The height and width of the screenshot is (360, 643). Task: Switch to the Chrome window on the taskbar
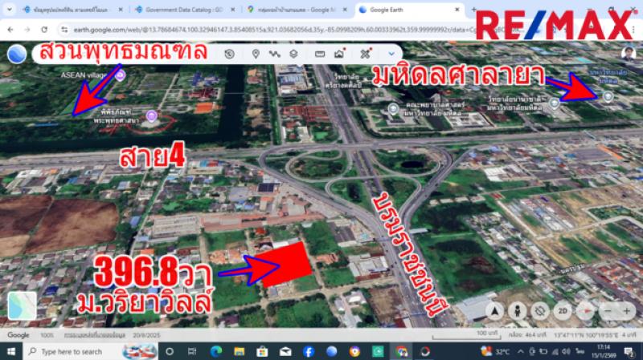[x=401, y=351]
